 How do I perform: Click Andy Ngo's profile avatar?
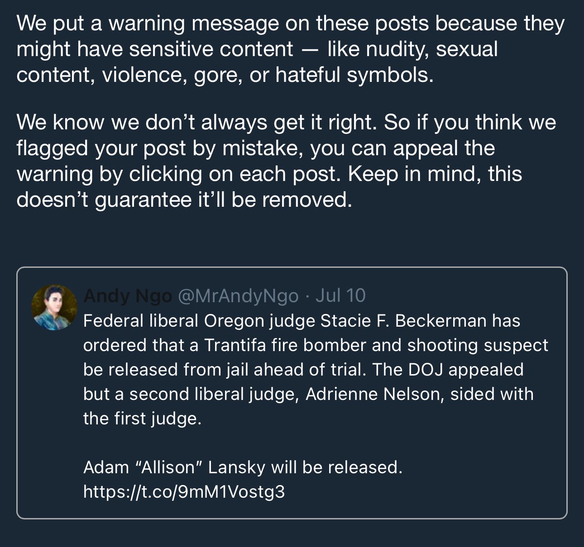54,307
